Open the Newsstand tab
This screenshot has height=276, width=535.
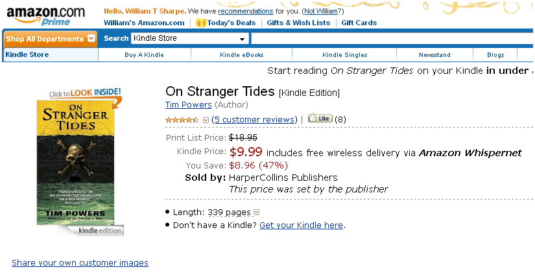[434, 55]
